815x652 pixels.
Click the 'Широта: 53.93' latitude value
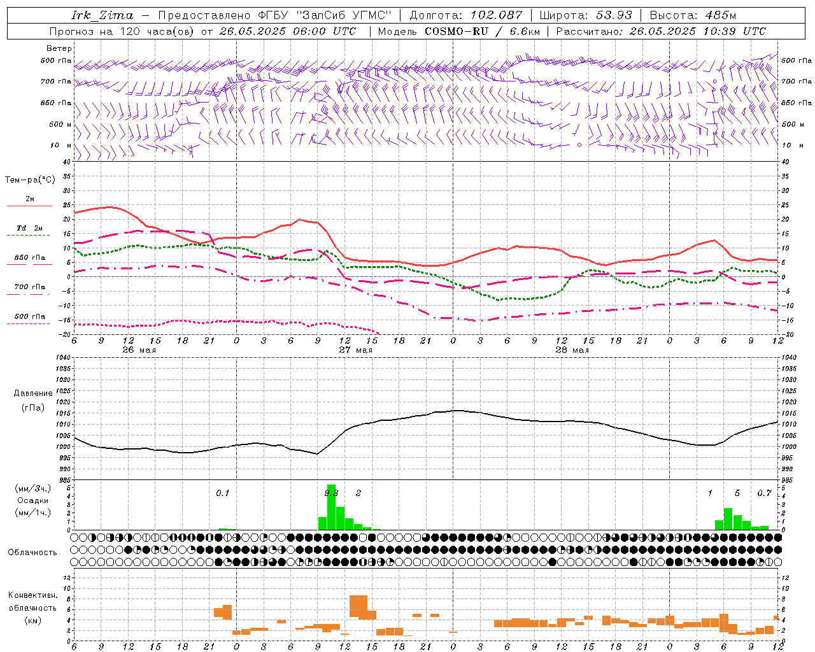(585, 15)
